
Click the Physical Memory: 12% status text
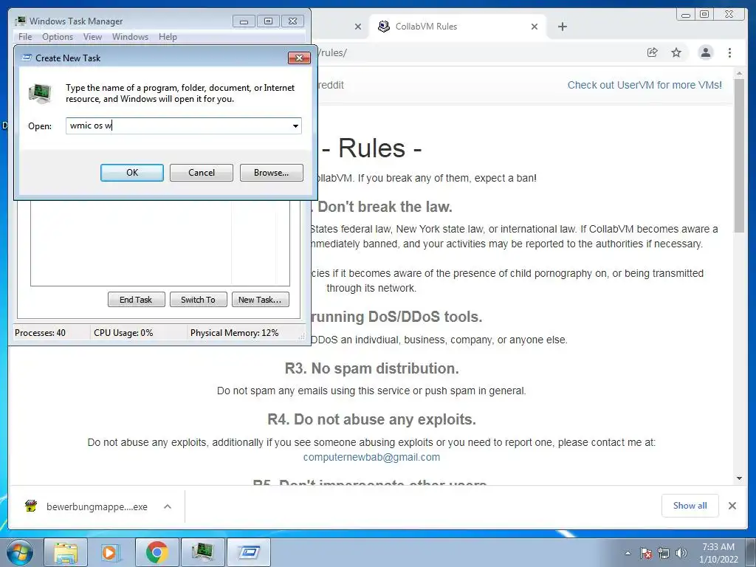point(234,333)
